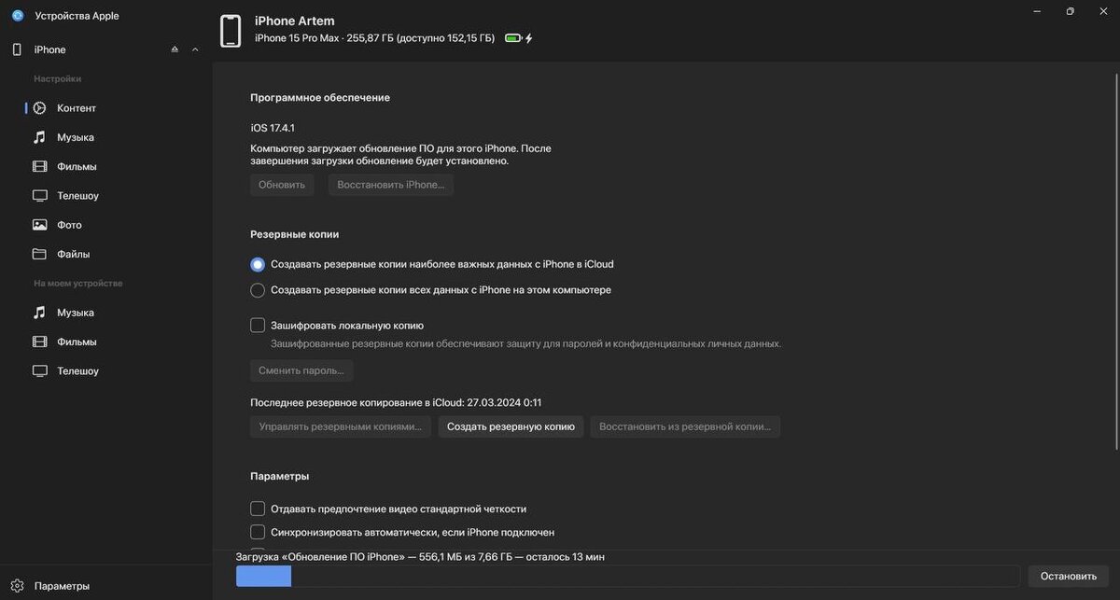Click the iPhone device icon in sidebar
The height and width of the screenshot is (600, 1120).
17,49
